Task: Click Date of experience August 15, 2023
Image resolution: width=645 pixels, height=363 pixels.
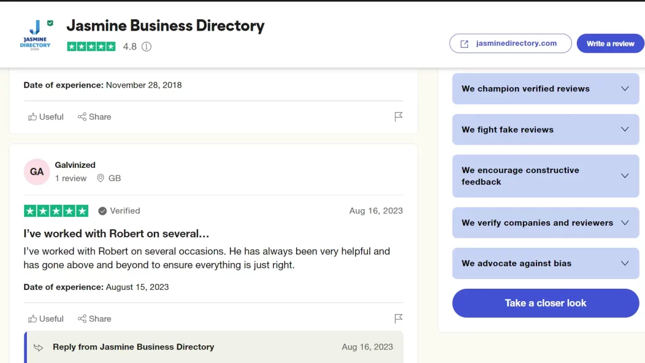Action: (x=96, y=287)
